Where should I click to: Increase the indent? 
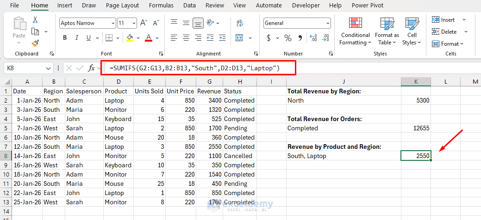[x=222, y=38]
